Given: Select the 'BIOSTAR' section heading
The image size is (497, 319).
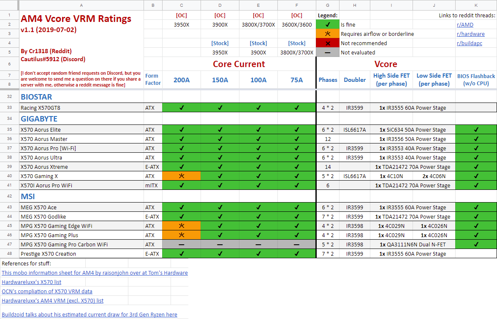Looking at the screenshot, I should click(x=36, y=97).
